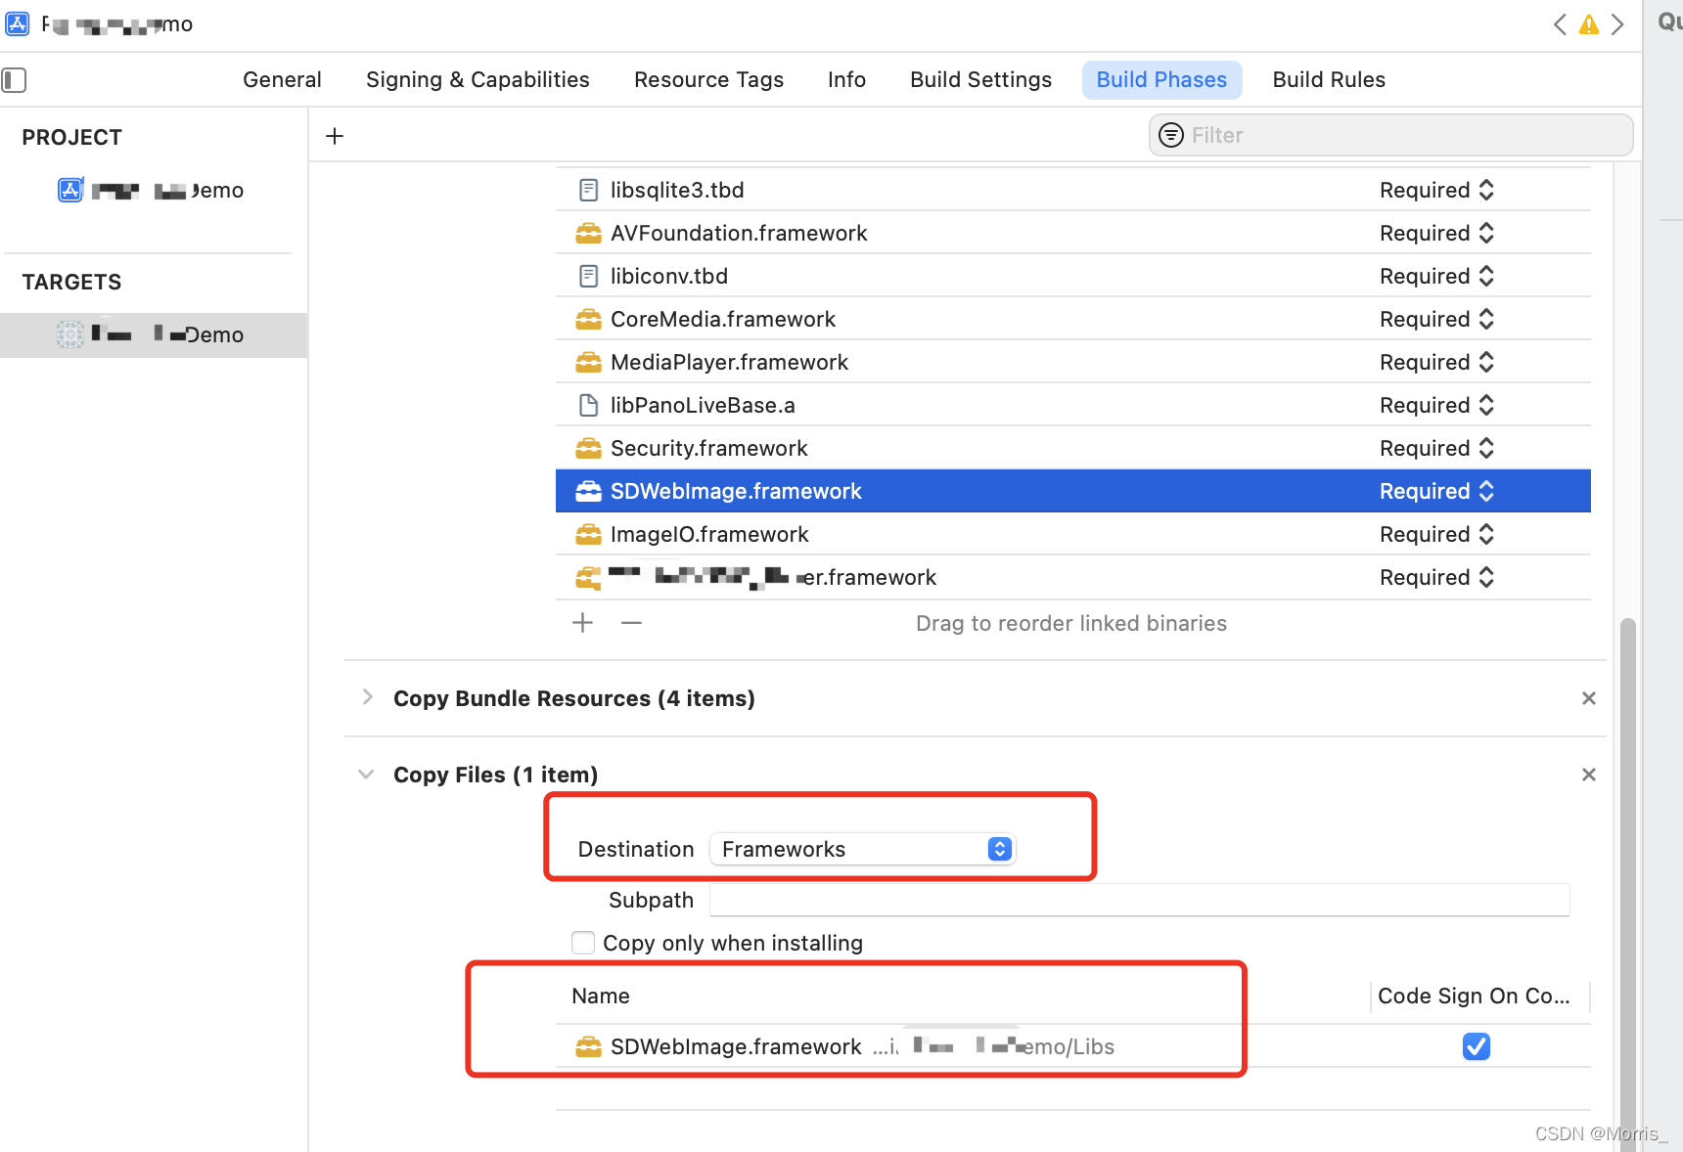Screen dimensions: 1683x1152
Task: Select SDWebImage.framework in Copy Files list
Action: pyautogui.click(x=1072, y=1046)
